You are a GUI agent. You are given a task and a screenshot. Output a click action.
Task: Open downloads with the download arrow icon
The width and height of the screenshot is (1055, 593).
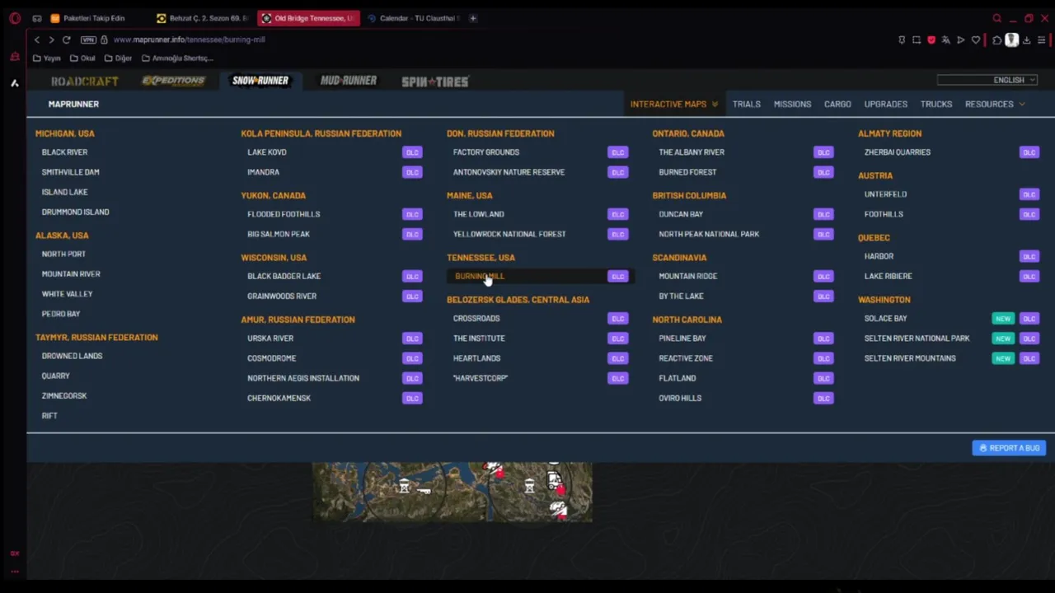(1027, 40)
